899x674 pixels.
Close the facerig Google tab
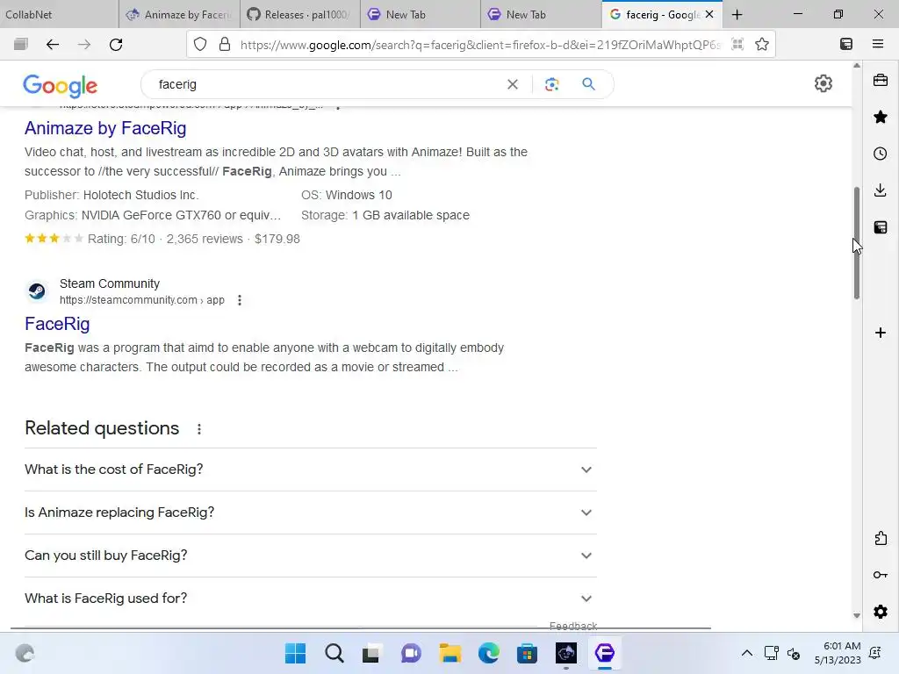point(709,14)
